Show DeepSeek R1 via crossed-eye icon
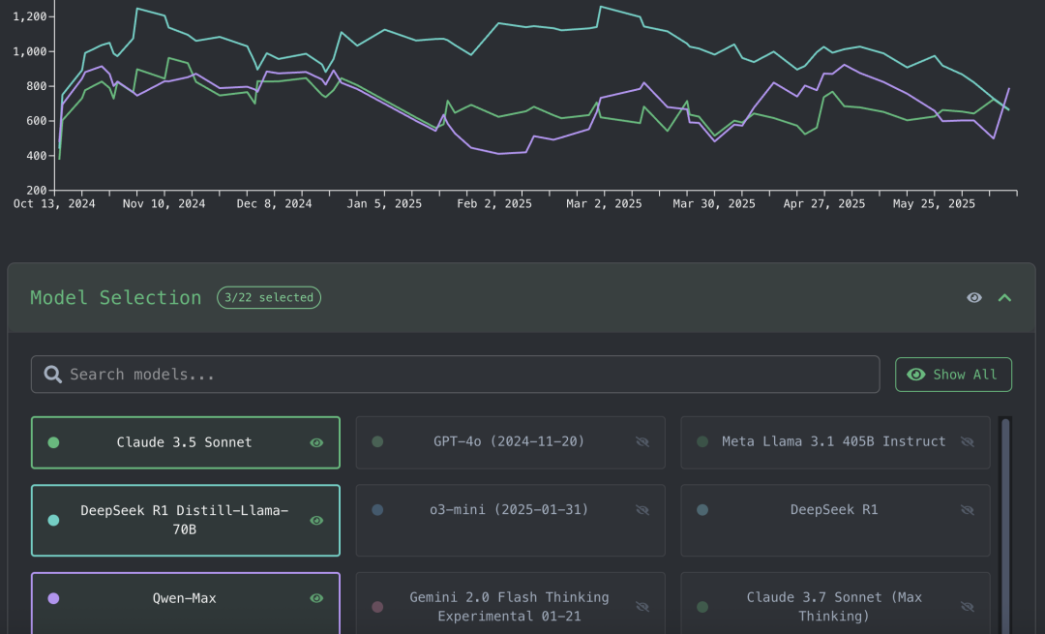The image size is (1045, 634). 967,510
